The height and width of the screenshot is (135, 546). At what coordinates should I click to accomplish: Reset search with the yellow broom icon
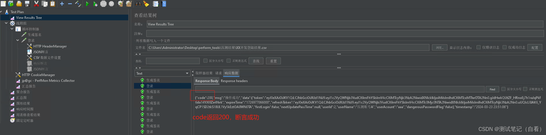pos(146,4)
